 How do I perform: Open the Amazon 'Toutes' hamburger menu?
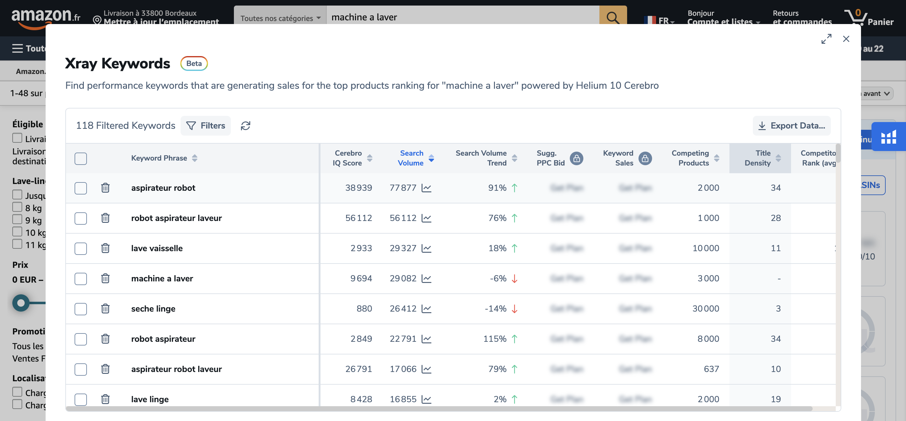pyautogui.click(x=29, y=48)
